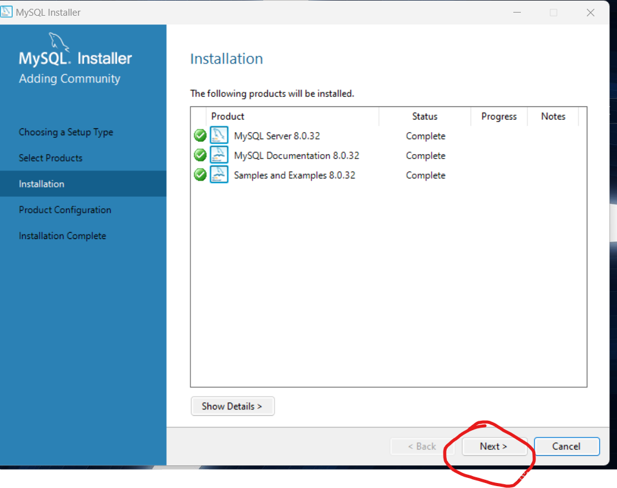Screen dimensions: 617x488
Task: Click the Adding Community subtitle
Action: [70, 79]
